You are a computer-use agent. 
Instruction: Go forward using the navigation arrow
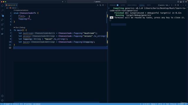pos(66,2)
